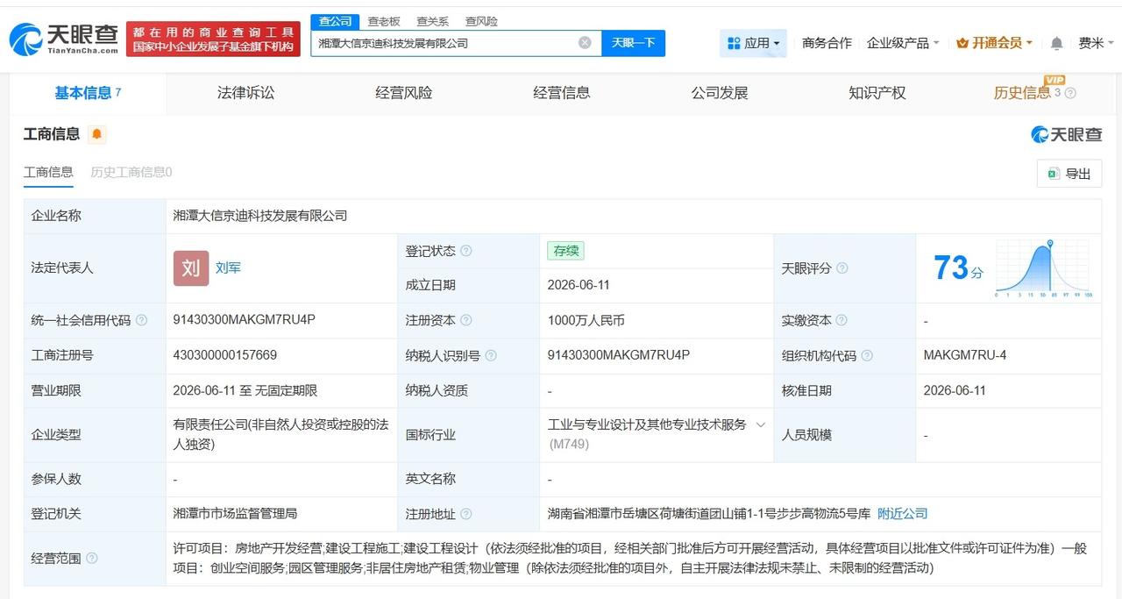Expand the 国标行业 industry chevron
Image resolution: width=1122 pixels, height=599 pixels.
[760, 424]
